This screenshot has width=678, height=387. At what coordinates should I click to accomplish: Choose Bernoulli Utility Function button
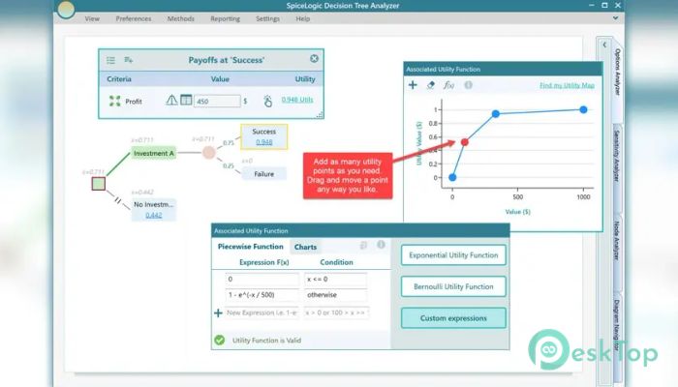(x=453, y=286)
